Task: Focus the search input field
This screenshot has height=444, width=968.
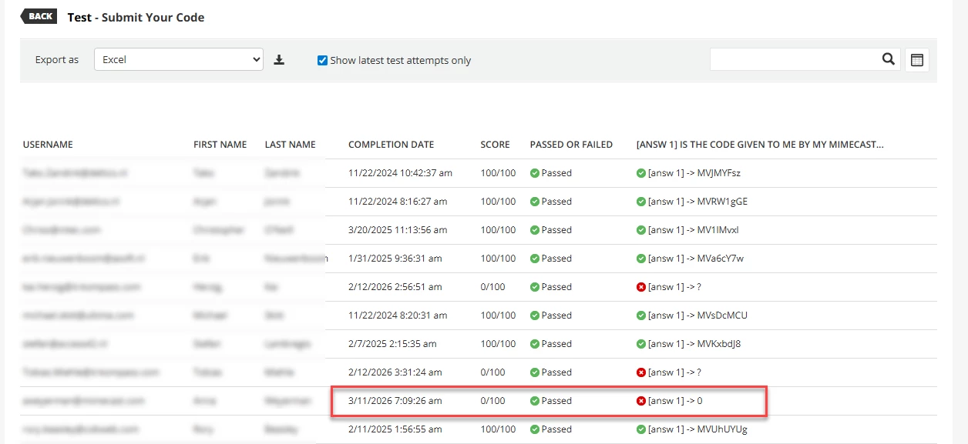Action: pyautogui.click(x=795, y=59)
